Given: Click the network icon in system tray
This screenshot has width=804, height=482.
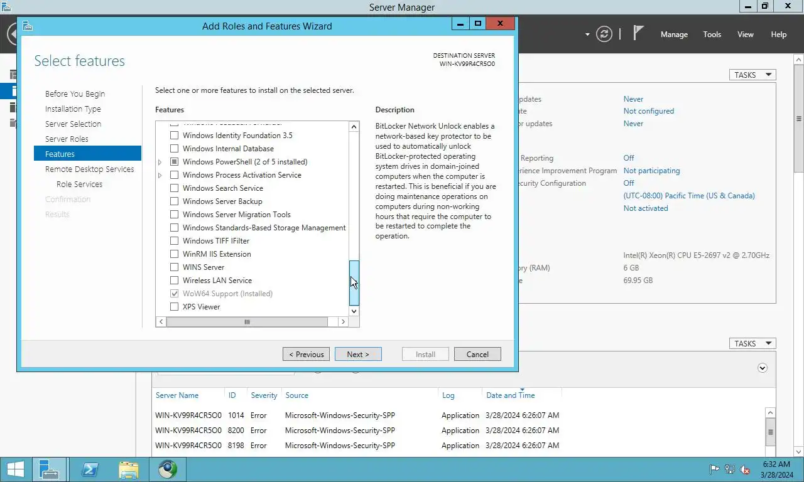Looking at the screenshot, I should pos(730,469).
